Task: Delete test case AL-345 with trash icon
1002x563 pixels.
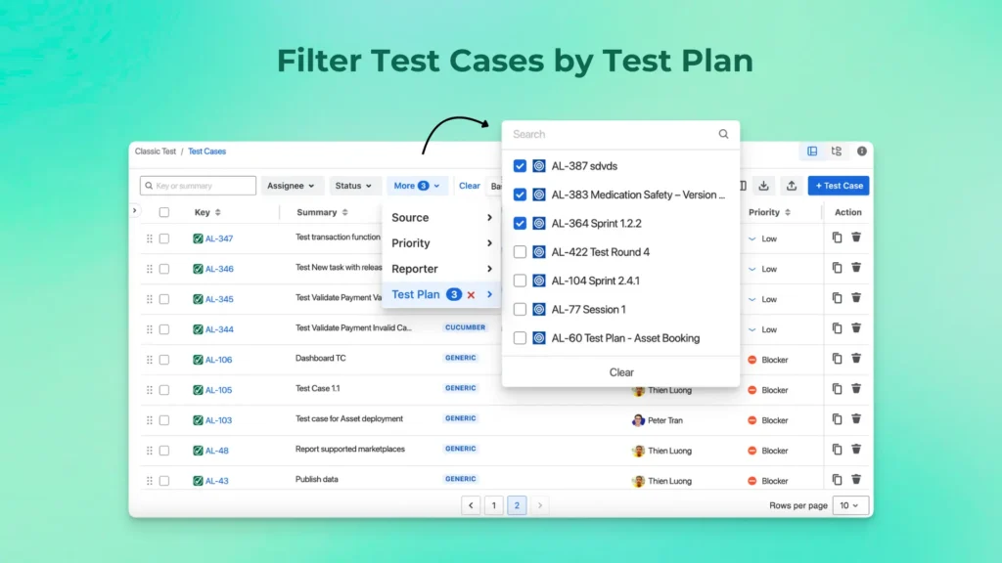Action: coord(856,298)
